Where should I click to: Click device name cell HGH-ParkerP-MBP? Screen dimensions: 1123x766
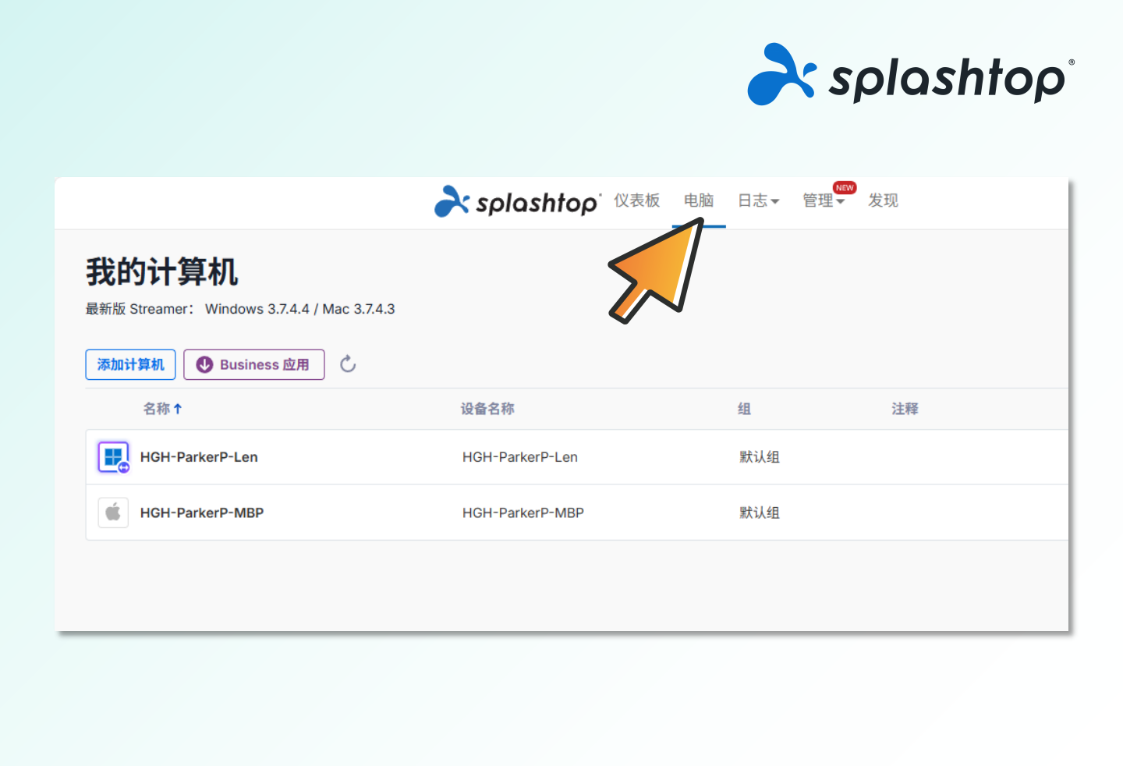point(523,512)
